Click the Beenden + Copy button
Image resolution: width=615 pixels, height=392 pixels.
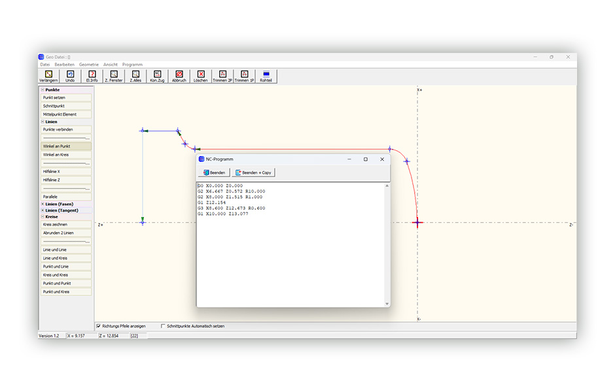coord(254,172)
